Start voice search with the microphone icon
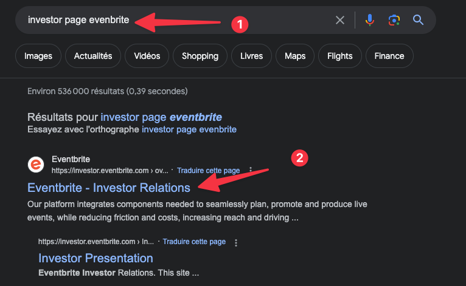 [x=370, y=20]
